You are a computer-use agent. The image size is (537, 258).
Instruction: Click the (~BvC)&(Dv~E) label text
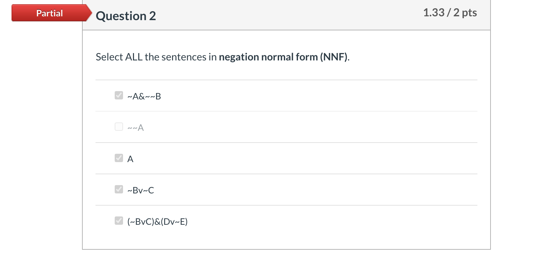(x=157, y=222)
